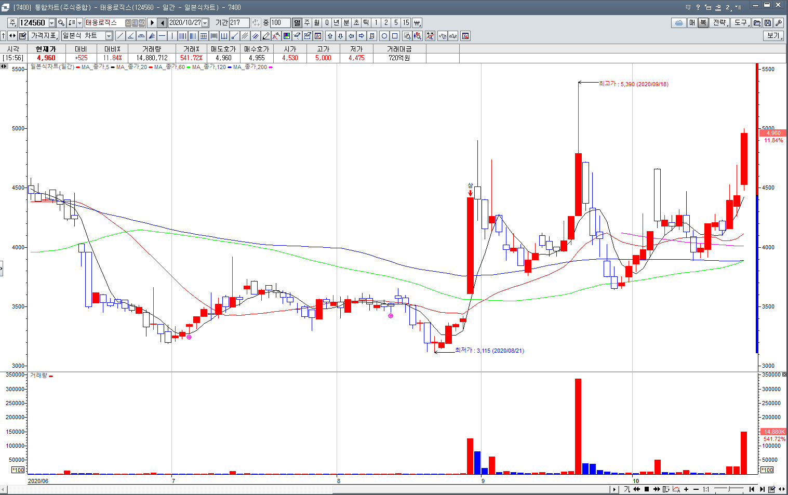The width and height of the screenshot is (788, 495).
Task: Click the horizontal scrollbar left arrow
Action: [4, 489]
